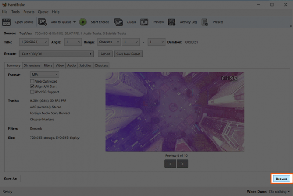Toggle iPod 5G Support checkbox

tap(32, 92)
